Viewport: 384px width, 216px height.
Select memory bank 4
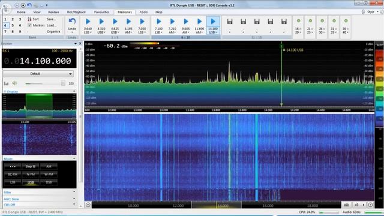pos(5,25)
